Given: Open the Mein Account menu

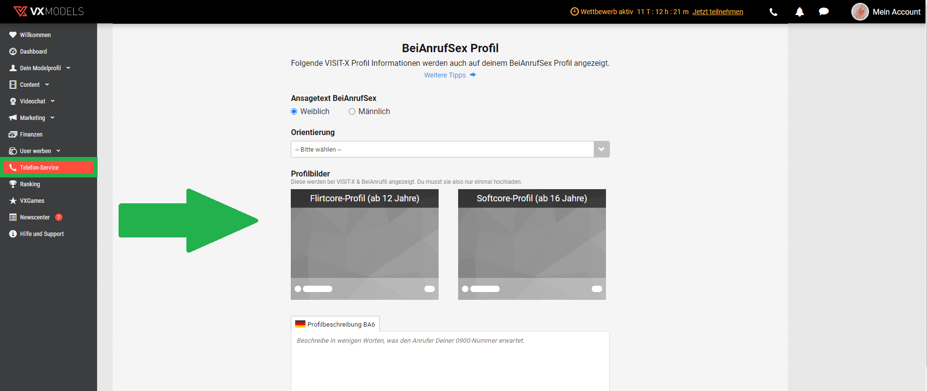Looking at the screenshot, I should coord(896,12).
